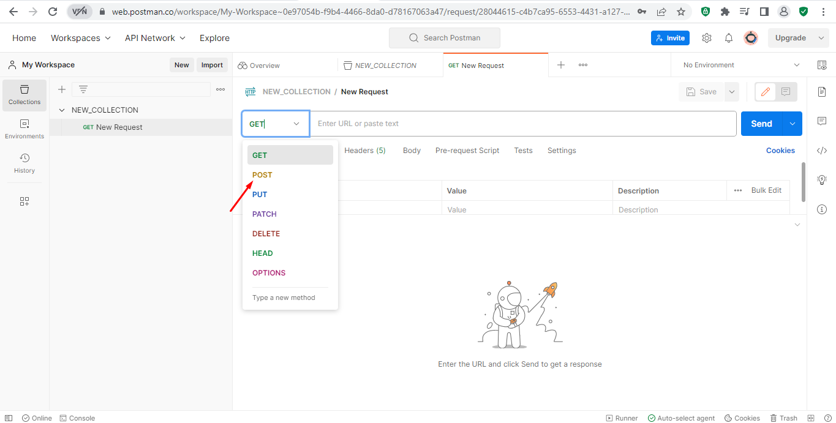Toggle the two-pane layout icon in status bar
Image resolution: width=836 pixels, height=423 pixels.
(x=811, y=418)
